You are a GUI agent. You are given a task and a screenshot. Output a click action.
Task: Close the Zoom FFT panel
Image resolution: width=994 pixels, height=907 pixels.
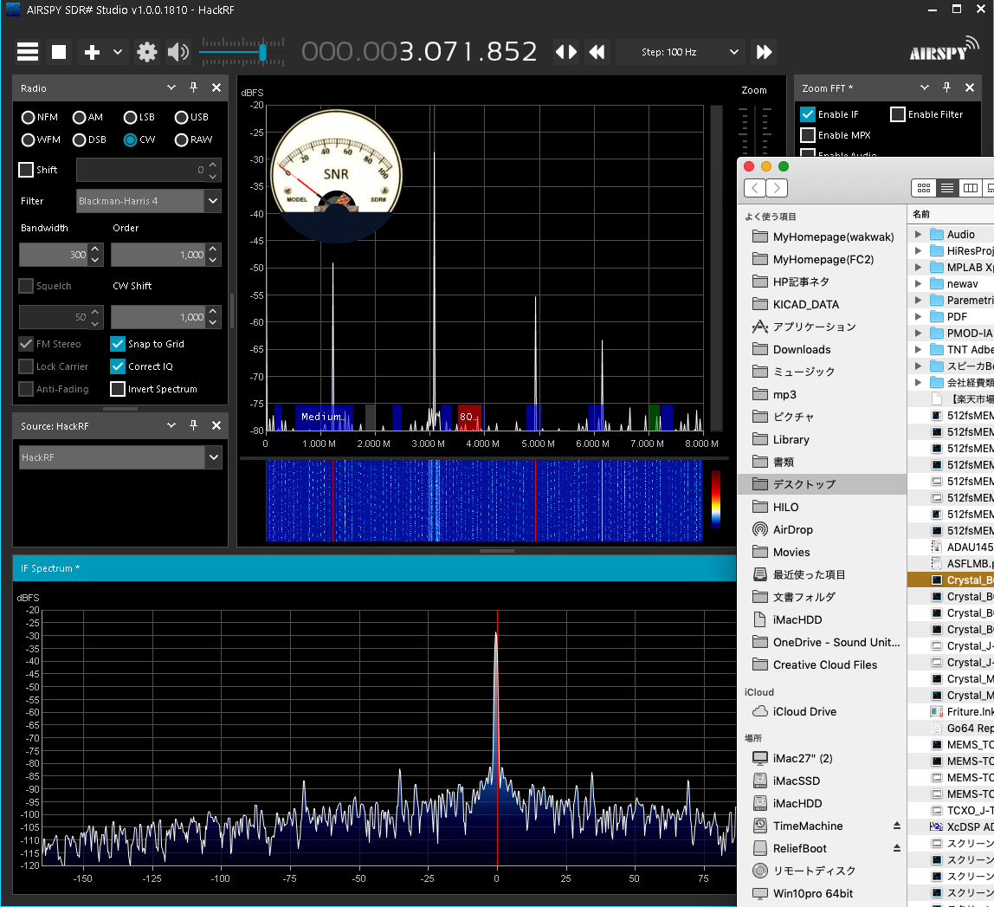click(x=969, y=87)
